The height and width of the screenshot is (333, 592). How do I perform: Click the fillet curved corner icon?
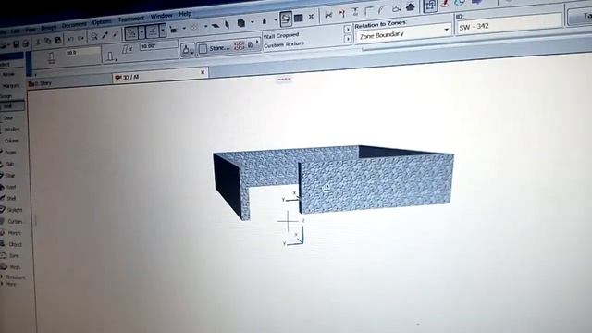click(383, 10)
